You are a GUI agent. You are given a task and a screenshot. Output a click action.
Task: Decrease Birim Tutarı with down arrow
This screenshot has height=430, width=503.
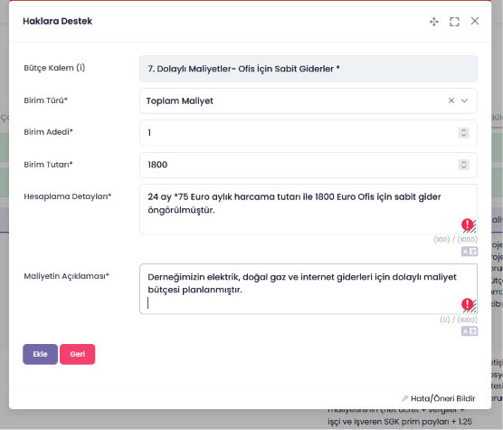point(463,167)
